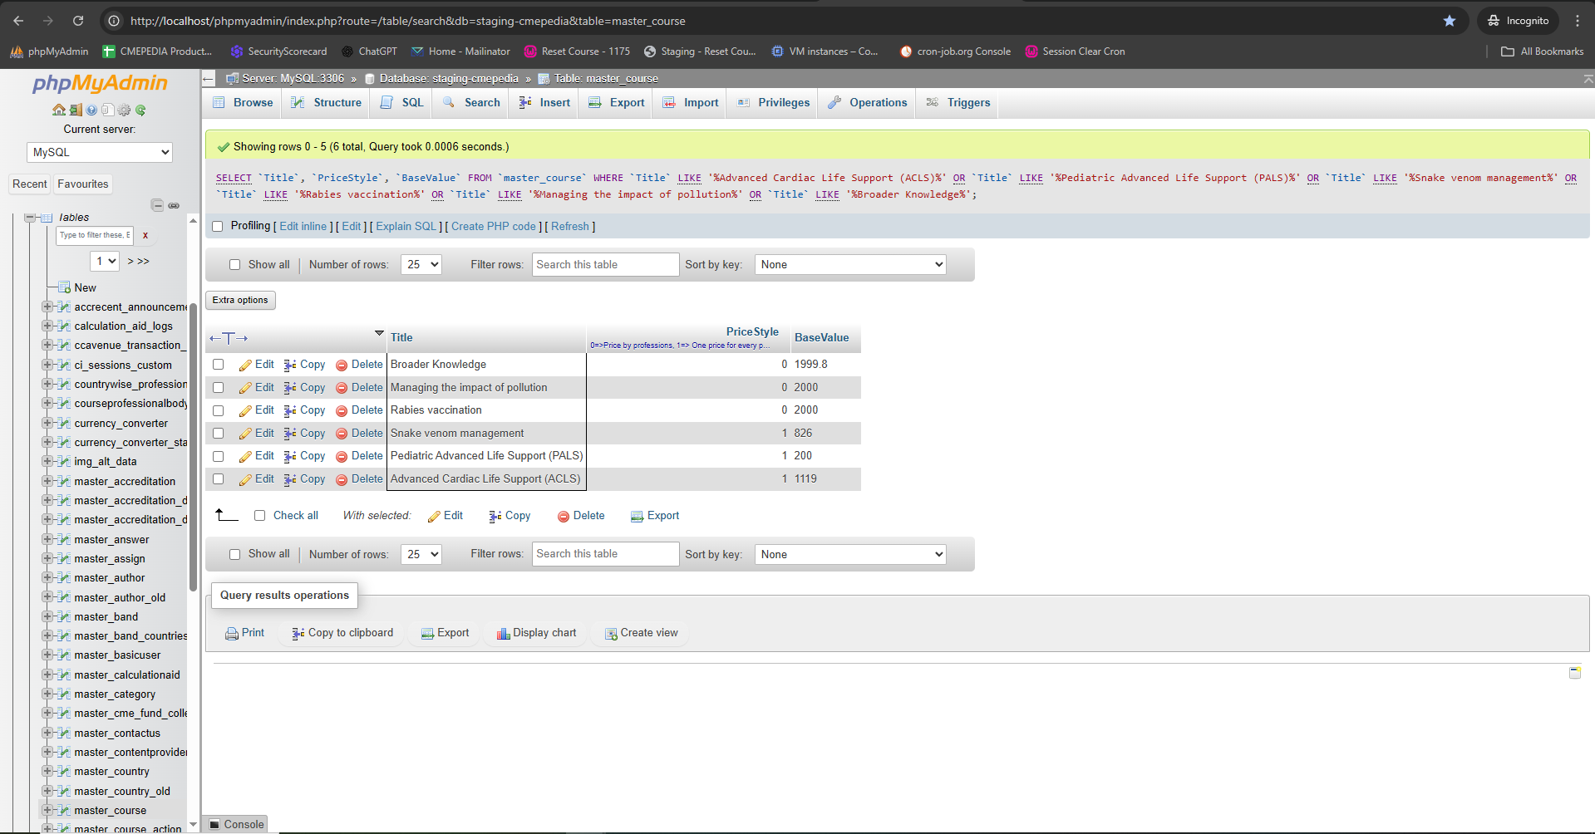
Task: Select checkbox for Advanced Cardiac Life Support row
Action: click(219, 479)
